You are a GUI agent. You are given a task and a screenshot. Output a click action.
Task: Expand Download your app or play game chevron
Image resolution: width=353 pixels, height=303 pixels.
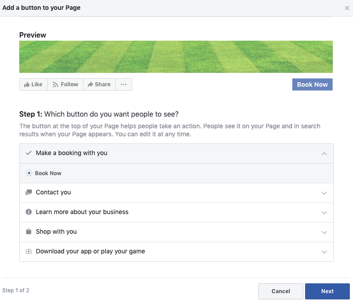[x=324, y=252]
